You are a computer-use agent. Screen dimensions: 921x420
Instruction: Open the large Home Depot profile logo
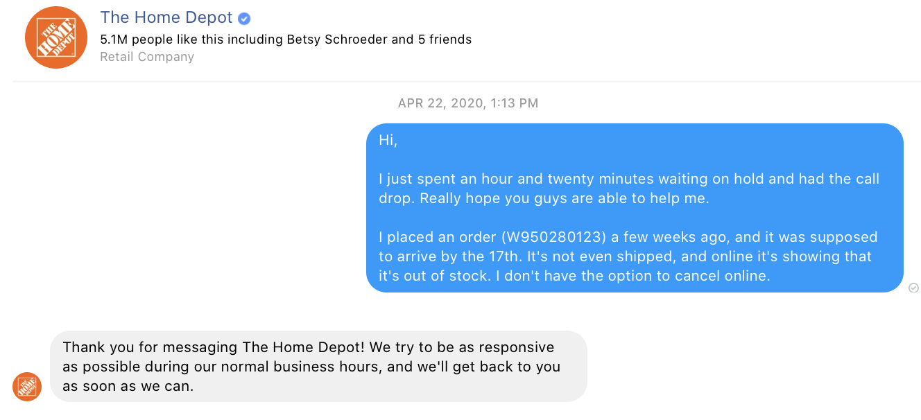pos(56,37)
